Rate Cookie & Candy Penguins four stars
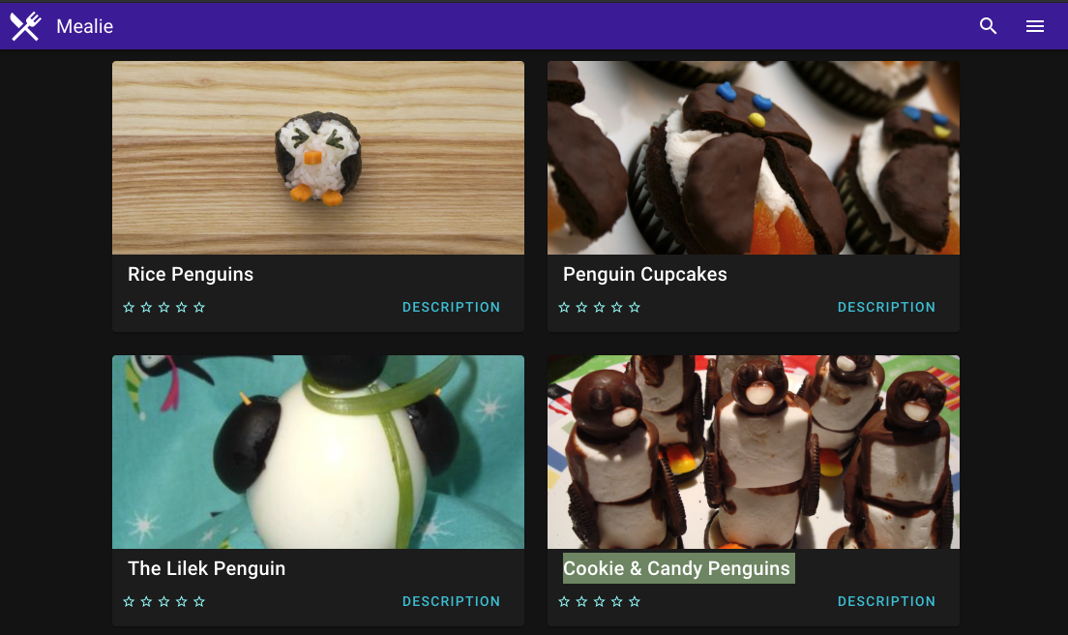This screenshot has height=635, width=1068. point(617,602)
